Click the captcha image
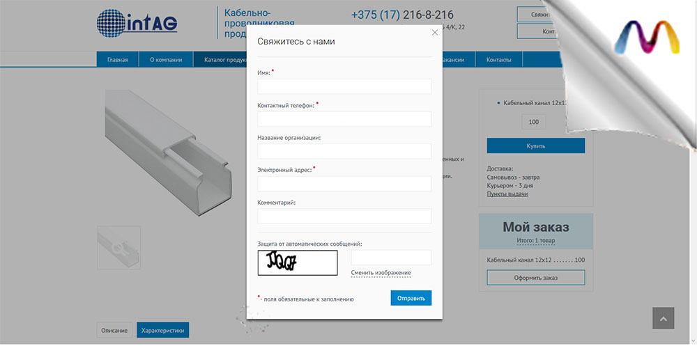 click(298, 262)
